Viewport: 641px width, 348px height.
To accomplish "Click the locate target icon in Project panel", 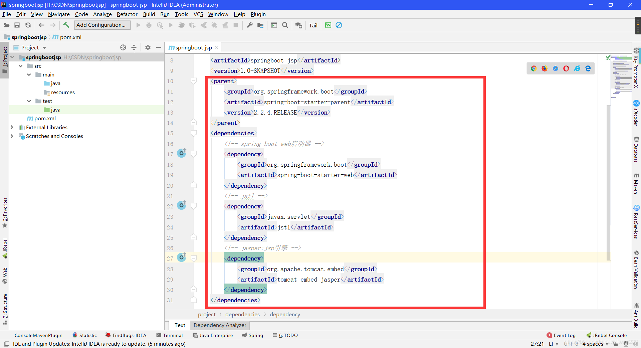I will (x=123, y=47).
